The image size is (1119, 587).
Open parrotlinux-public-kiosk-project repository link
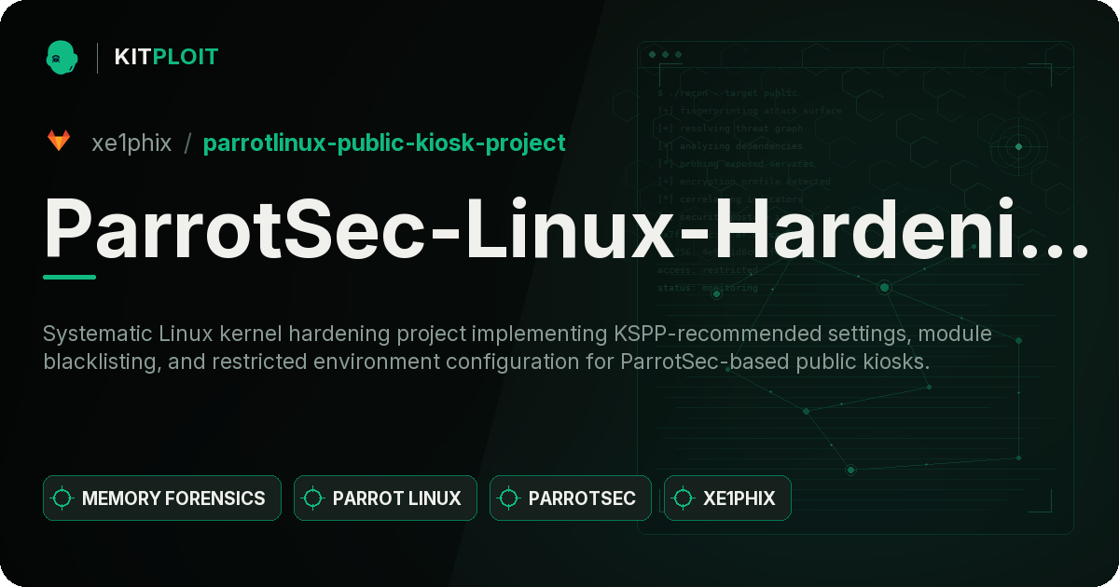coord(384,143)
